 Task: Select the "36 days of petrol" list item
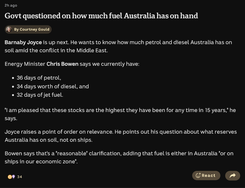point(39,78)
